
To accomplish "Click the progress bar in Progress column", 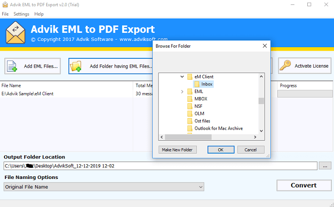I will click(305, 93).
